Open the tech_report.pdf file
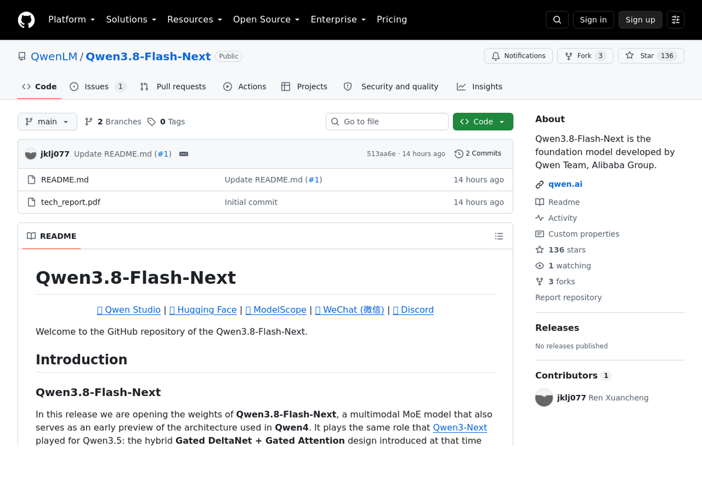Image resolution: width=702 pixels, height=493 pixels. (70, 202)
